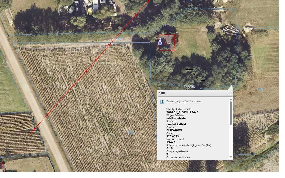The width and height of the screenshot is (285, 178).
Task: Close the parcel information popup
Action: [x=229, y=93]
